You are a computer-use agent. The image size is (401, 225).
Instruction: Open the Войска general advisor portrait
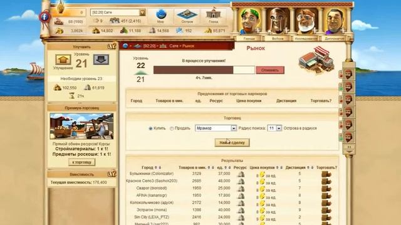pos(278,21)
